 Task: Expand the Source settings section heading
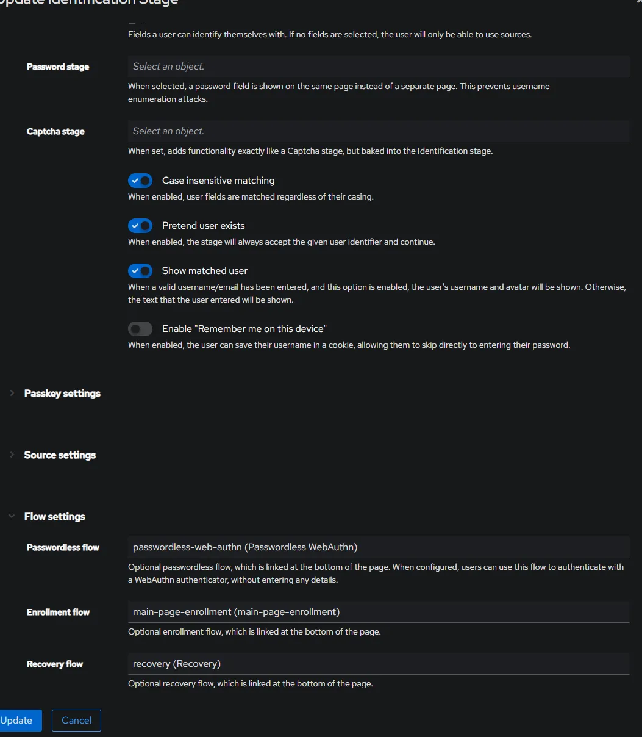60,455
